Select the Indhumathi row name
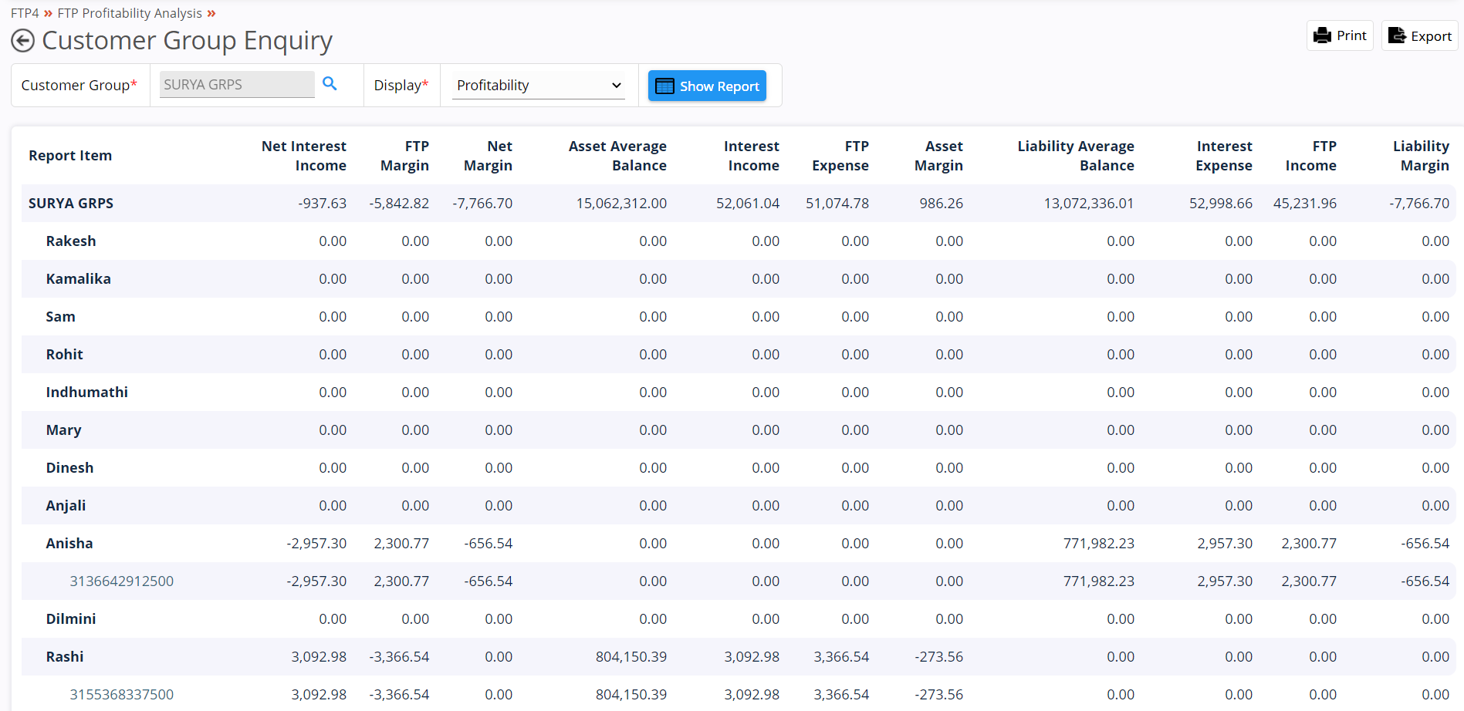Image resolution: width=1464 pixels, height=711 pixels. click(86, 393)
